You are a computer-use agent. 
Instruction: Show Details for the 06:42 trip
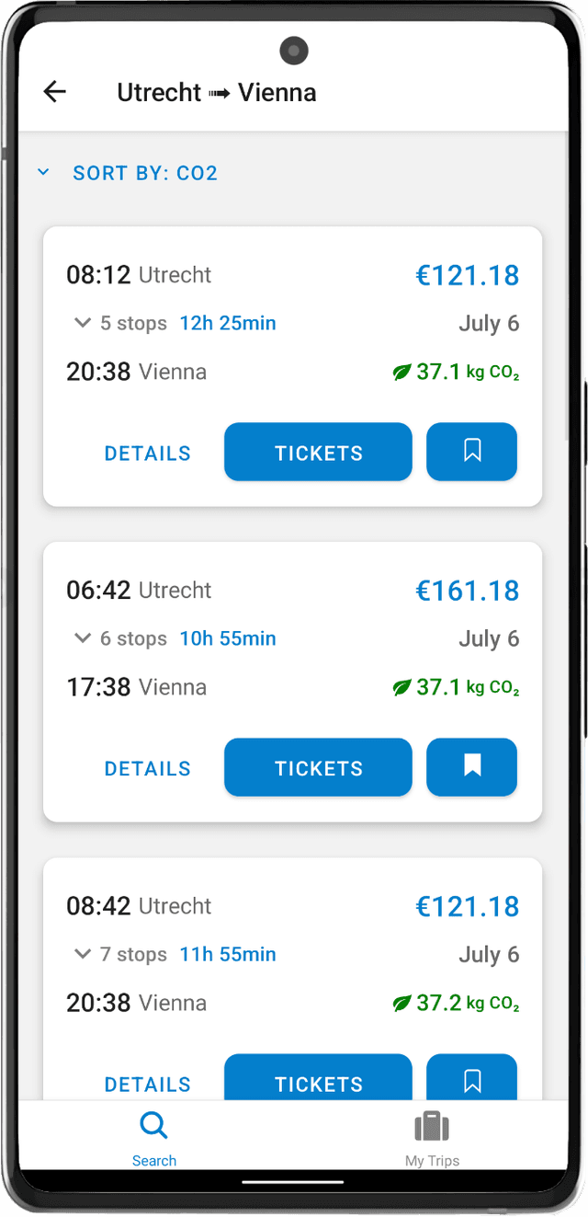point(148,768)
